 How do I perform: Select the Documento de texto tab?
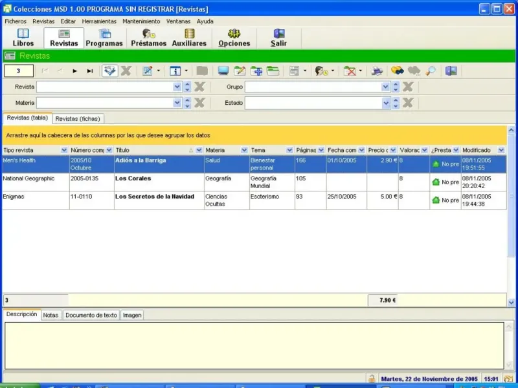pyautogui.click(x=91, y=315)
